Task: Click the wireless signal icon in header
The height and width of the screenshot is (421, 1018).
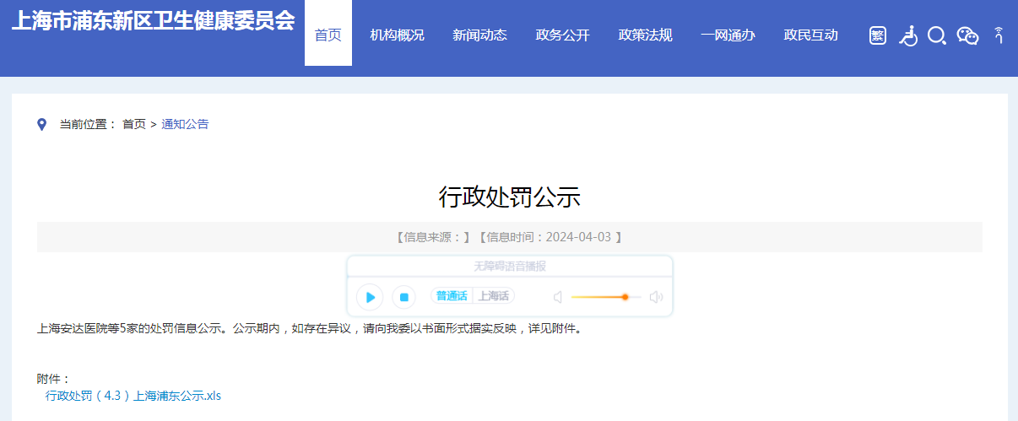Action: click(999, 35)
